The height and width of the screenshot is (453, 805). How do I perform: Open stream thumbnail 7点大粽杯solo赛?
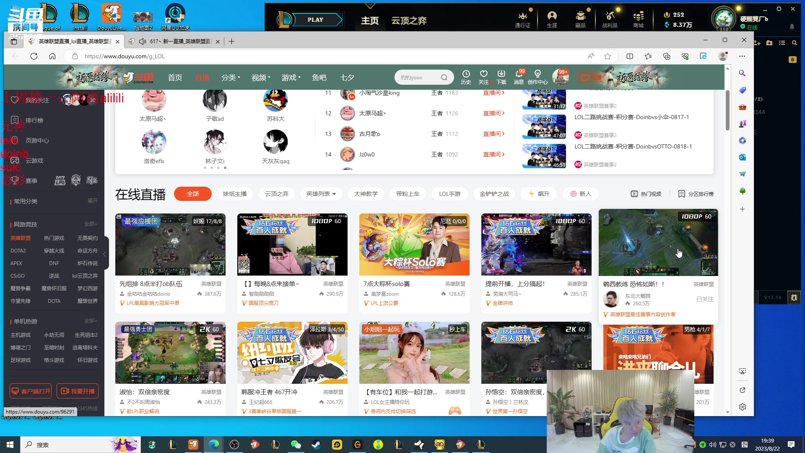click(414, 245)
